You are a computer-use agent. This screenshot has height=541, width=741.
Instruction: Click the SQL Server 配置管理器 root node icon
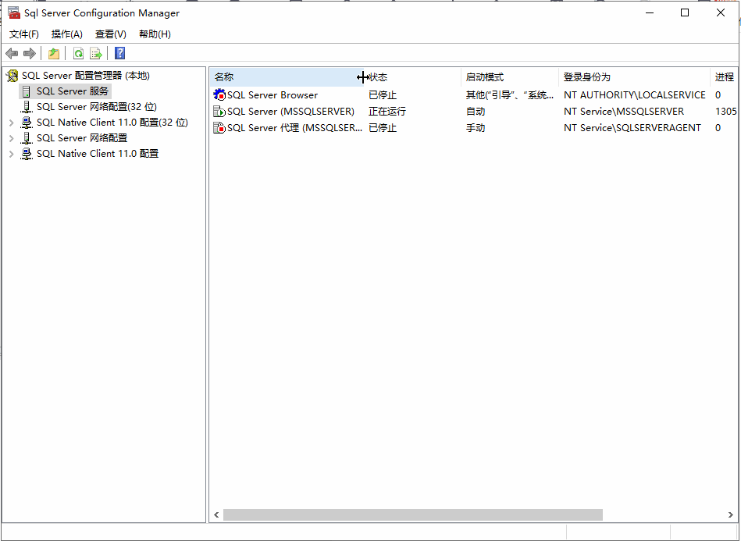[12, 76]
